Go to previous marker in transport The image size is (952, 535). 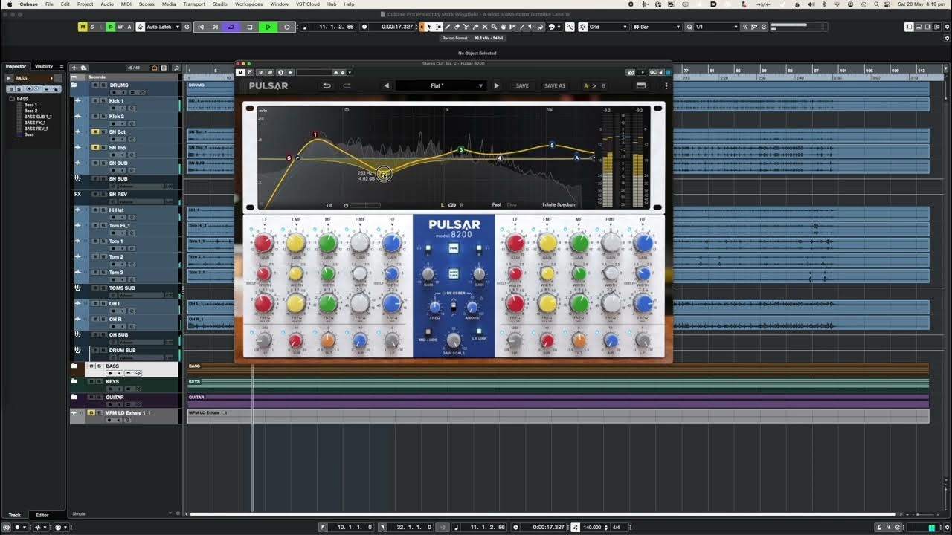point(201,27)
